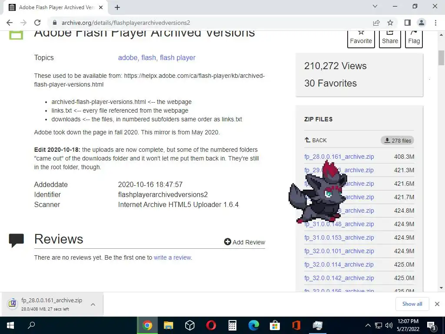Select the Adobe Flash Player Archived Versions tab

point(56,7)
